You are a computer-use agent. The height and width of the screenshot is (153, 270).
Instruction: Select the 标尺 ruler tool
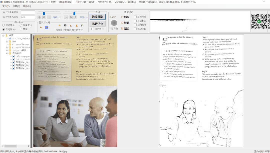pos(125,17)
